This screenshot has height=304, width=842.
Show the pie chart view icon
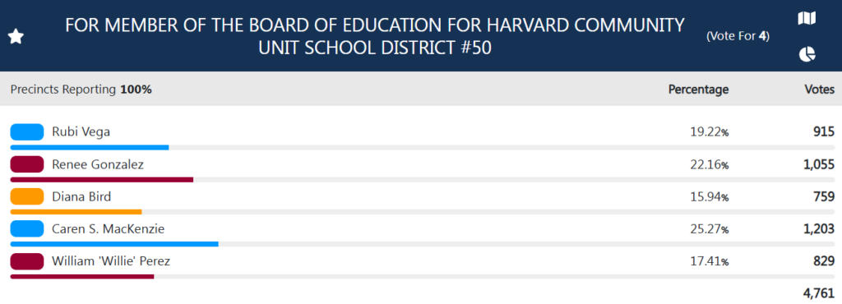point(807,54)
